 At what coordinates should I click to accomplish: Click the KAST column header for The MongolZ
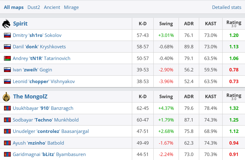coord(211,97)
